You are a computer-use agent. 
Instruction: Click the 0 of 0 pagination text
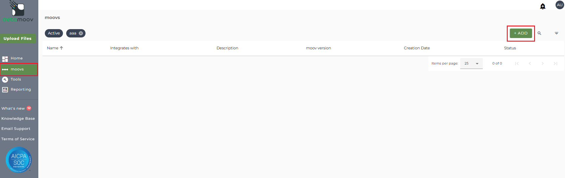point(497,63)
